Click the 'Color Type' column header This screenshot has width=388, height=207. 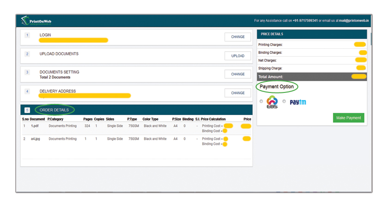coord(151,119)
